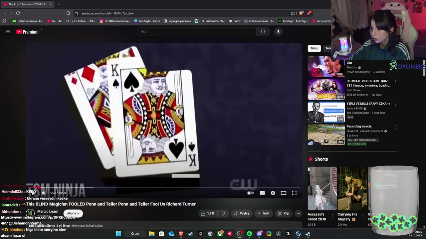
Task: Open options menu for Recording insects video
Action: [395, 127]
